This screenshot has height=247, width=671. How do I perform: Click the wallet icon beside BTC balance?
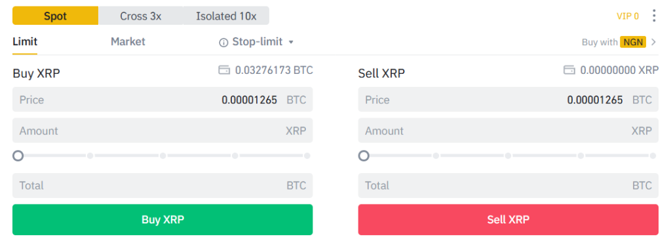tap(224, 70)
